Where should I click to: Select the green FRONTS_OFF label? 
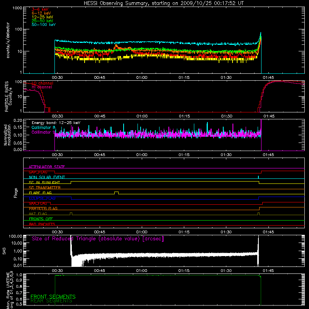click(x=41, y=219)
